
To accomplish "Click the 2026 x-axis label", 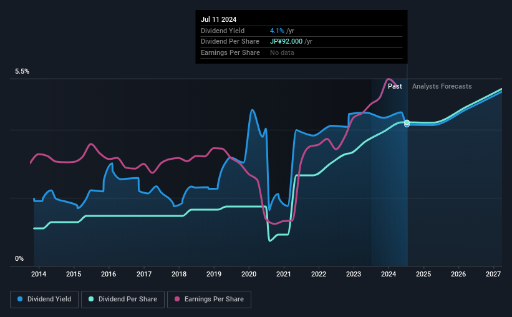I will pos(458,274).
